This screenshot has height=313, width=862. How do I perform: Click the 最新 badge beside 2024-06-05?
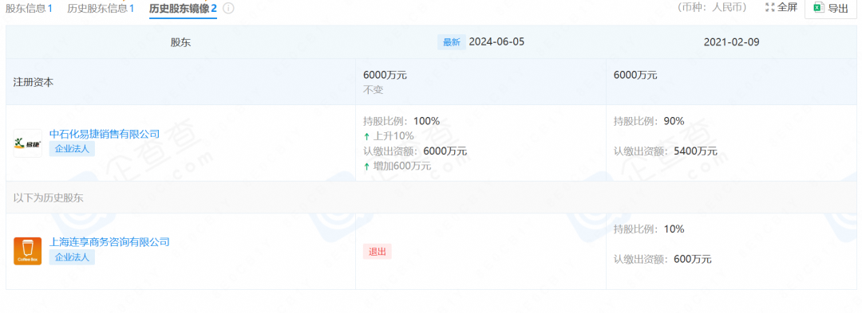coord(451,42)
